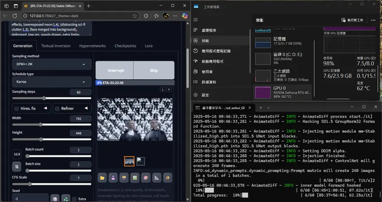The height and width of the screenshot is (202, 382).
Task: Select 乙太網路 performance item
Action: coord(282,75)
